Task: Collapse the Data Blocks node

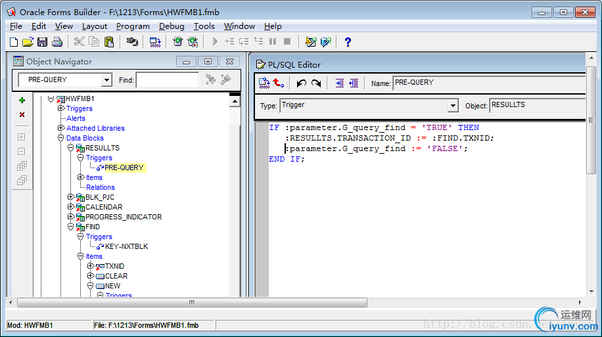Action: [60, 138]
